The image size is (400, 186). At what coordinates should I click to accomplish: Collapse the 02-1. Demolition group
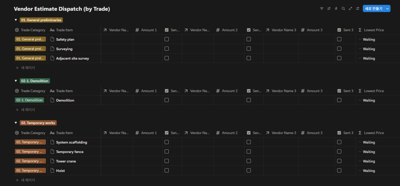pyautogui.click(x=16, y=81)
